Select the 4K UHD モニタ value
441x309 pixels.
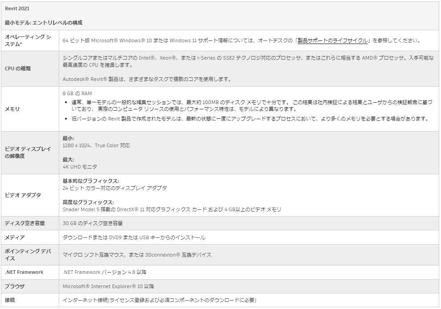click(x=80, y=167)
